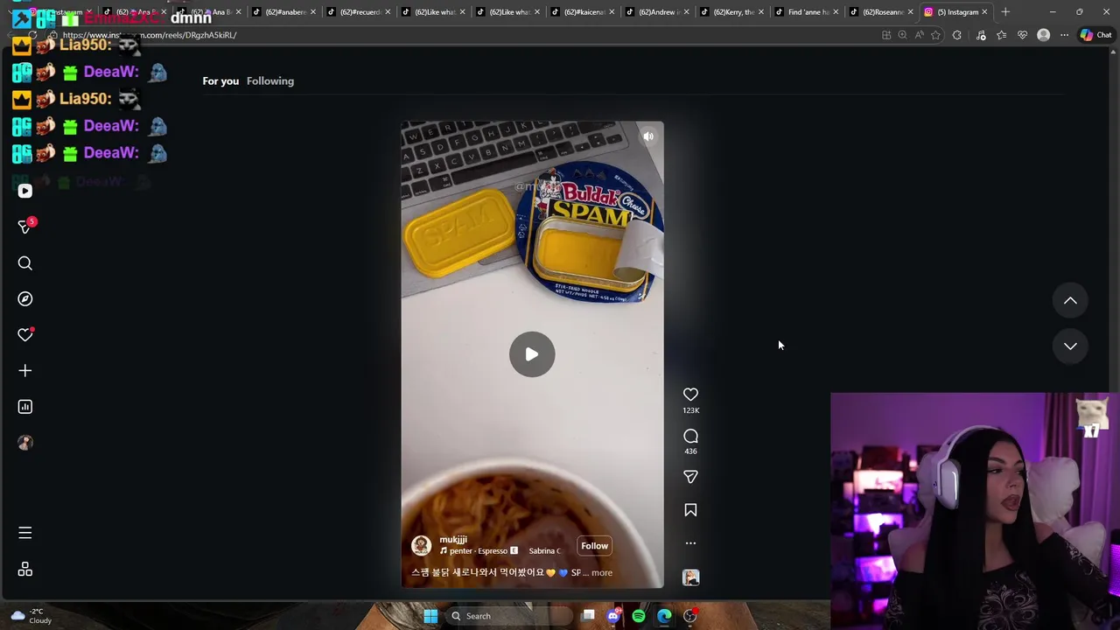Open Edge 'Settings and more' ellipsis menu
Screen dimensions: 1120x630
tap(1064, 35)
